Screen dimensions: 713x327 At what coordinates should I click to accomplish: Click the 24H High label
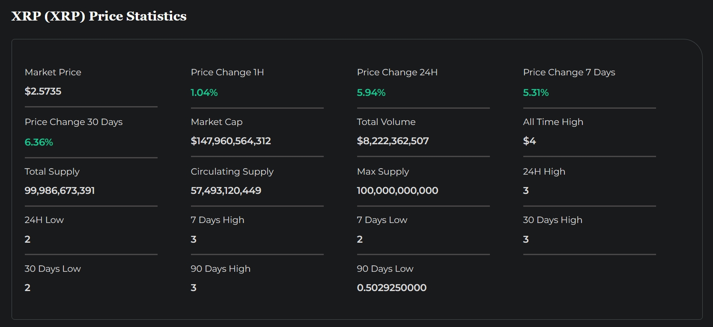(x=544, y=172)
